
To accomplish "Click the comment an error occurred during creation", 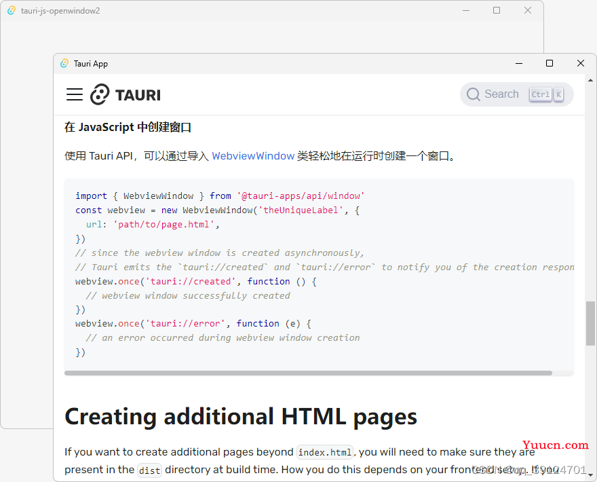I will (x=223, y=337).
